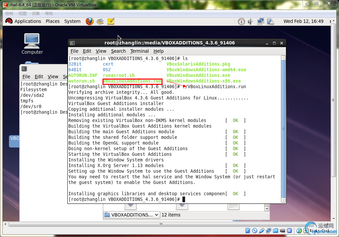
Task: Open File menu in front terminal
Action: point(74,51)
